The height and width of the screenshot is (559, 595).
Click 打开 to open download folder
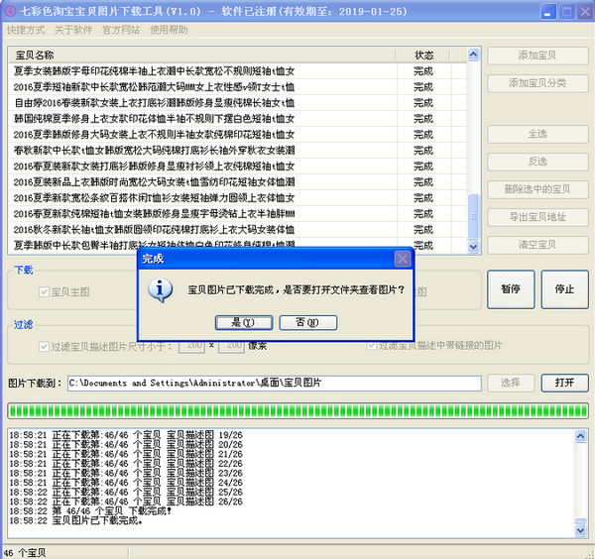[564, 383]
